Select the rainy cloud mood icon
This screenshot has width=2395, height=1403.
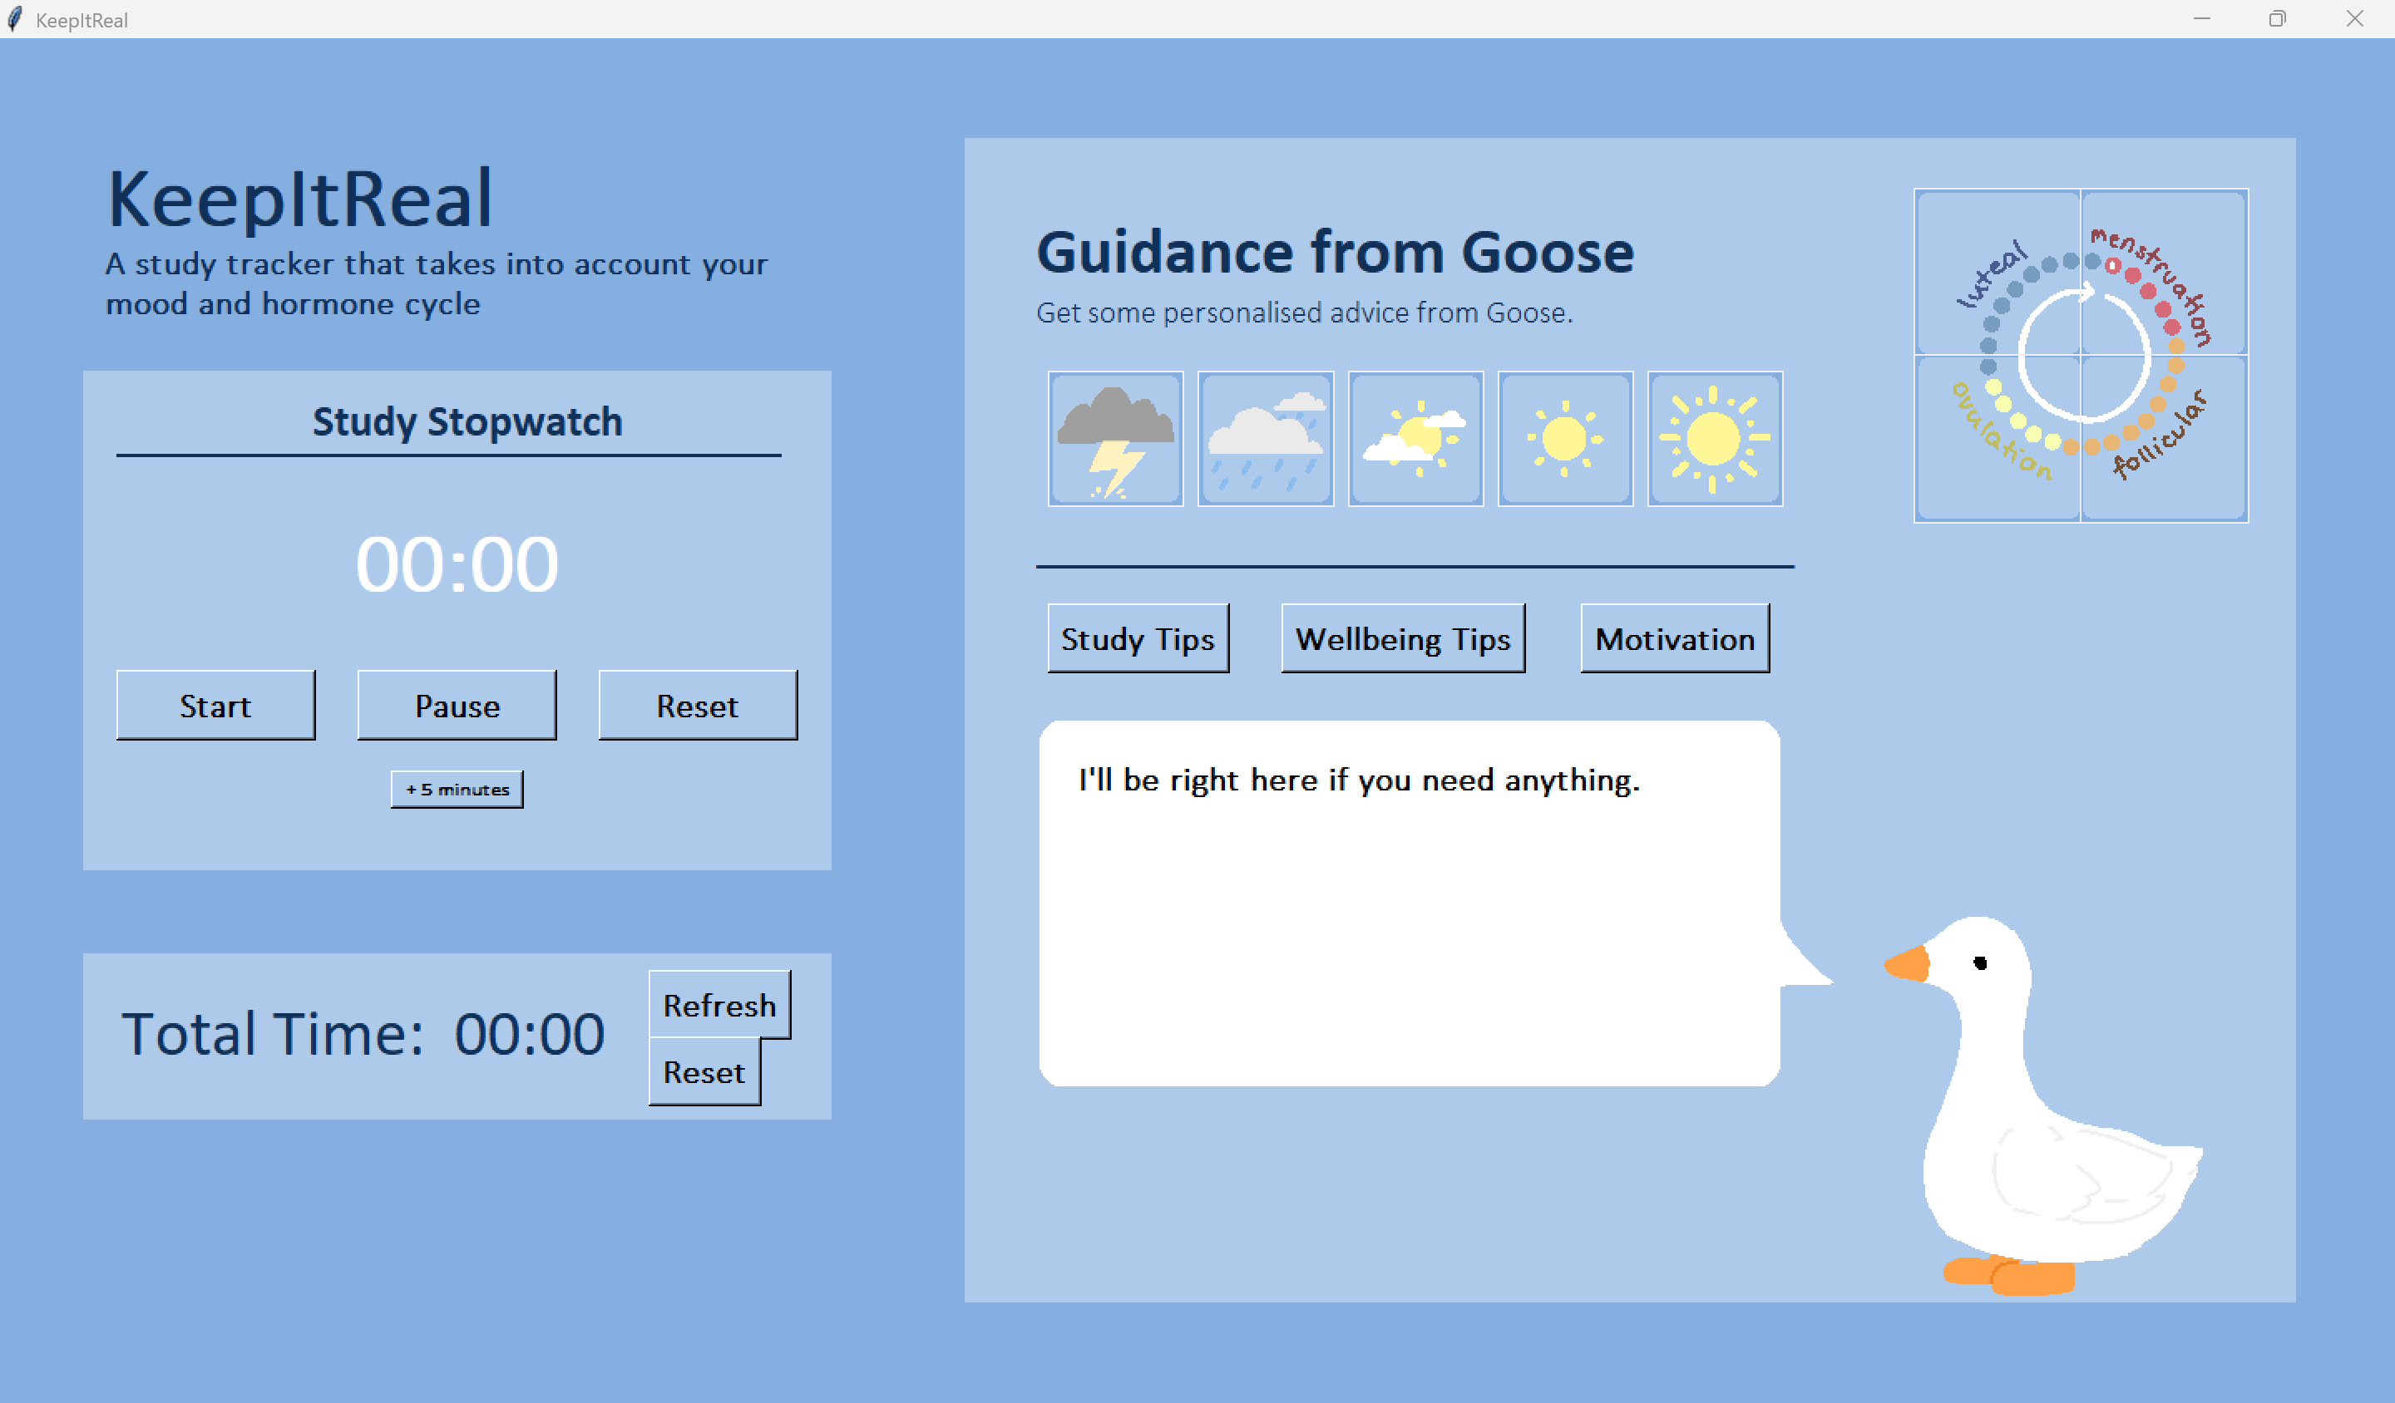[1265, 439]
